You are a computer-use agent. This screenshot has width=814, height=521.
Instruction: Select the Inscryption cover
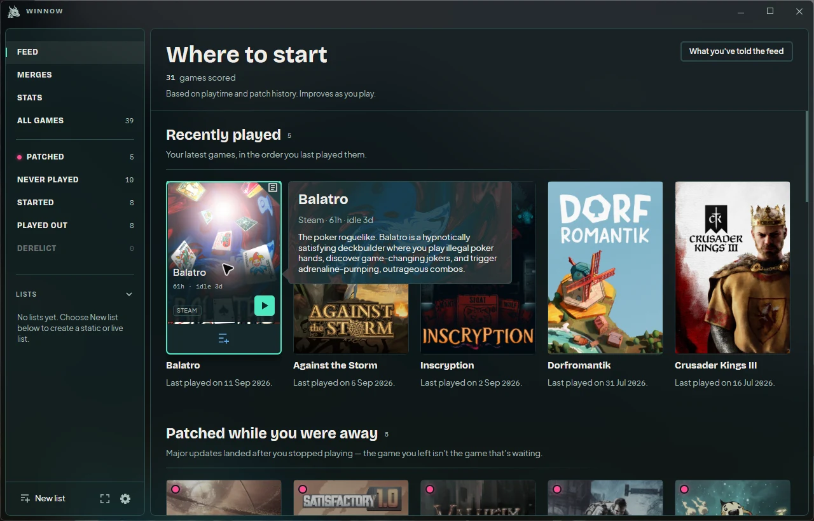(478, 319)
